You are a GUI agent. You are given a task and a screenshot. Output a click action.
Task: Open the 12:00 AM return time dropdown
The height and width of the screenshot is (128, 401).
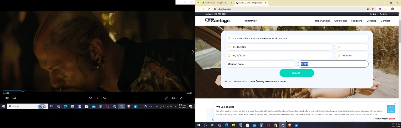tap(352, 56)
